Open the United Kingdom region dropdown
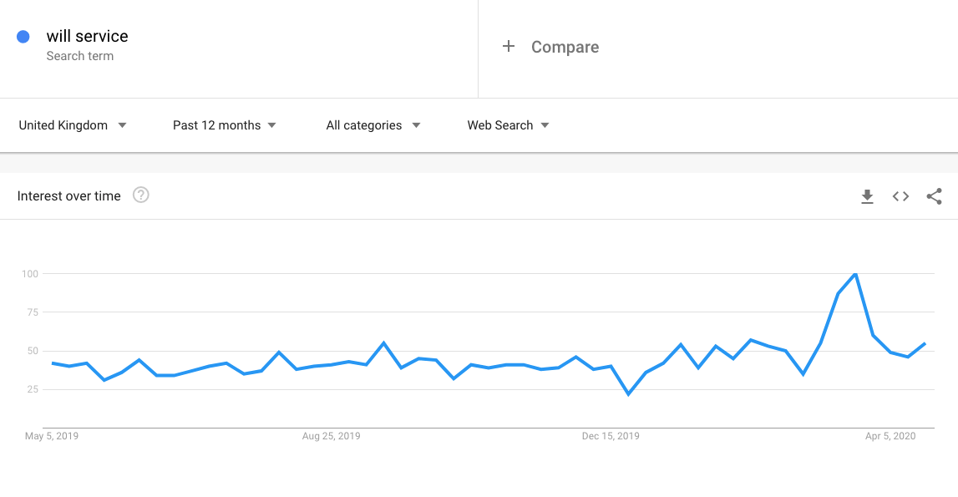 (73, 125)
